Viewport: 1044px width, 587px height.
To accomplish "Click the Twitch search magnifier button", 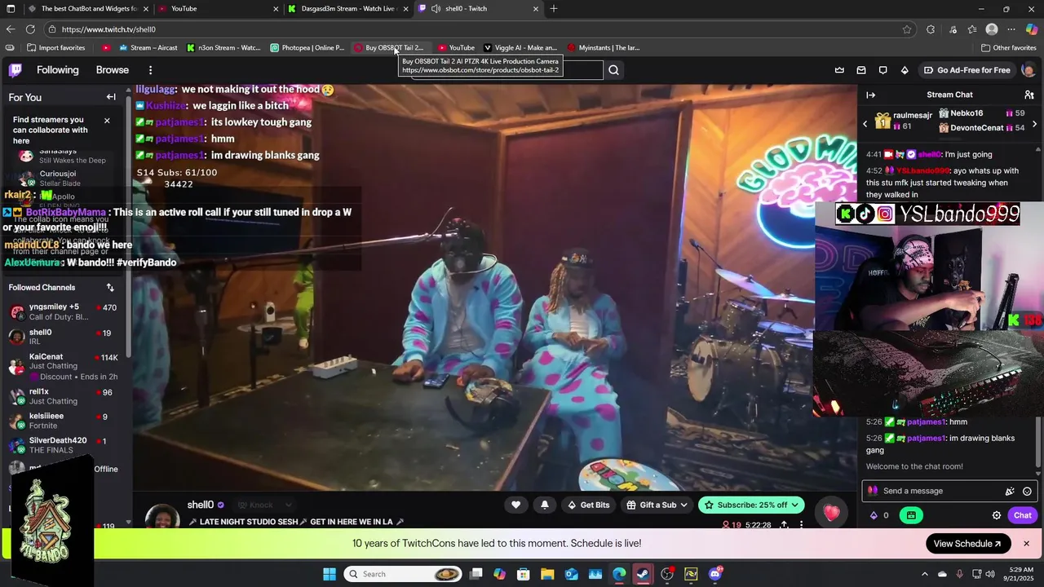I will (613, 70).
